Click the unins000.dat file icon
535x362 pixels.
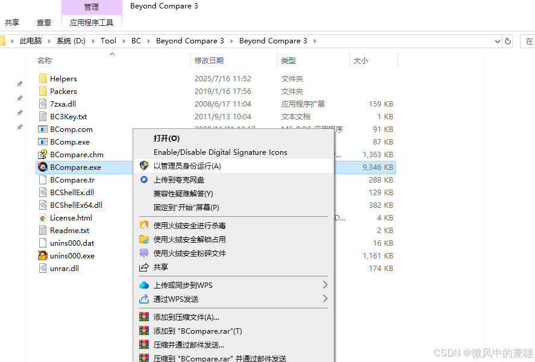[43, 243]
